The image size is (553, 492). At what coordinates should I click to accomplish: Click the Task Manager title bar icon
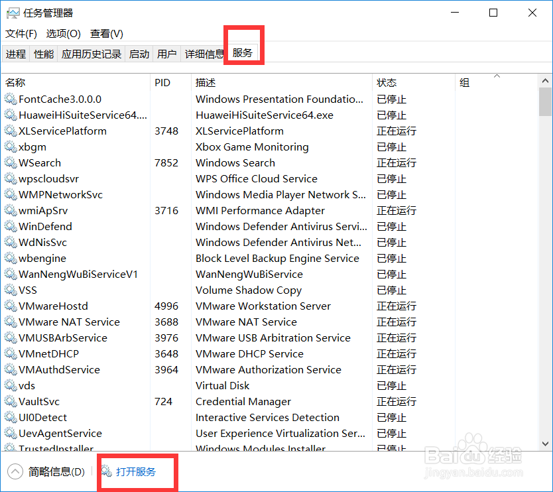[x=15, y=12]
